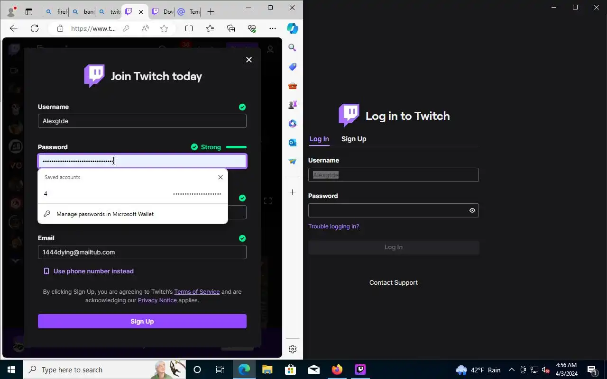Open Favorites list in Edge toolbar
The image size is (607, 379).
pyautogui.click(x=210, y=28)
